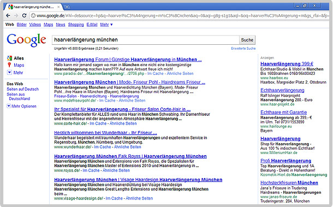This screenshot has width=333, height=207.
Task: Open ad Hochsteckfrisuren München
Action: [289, 183]
